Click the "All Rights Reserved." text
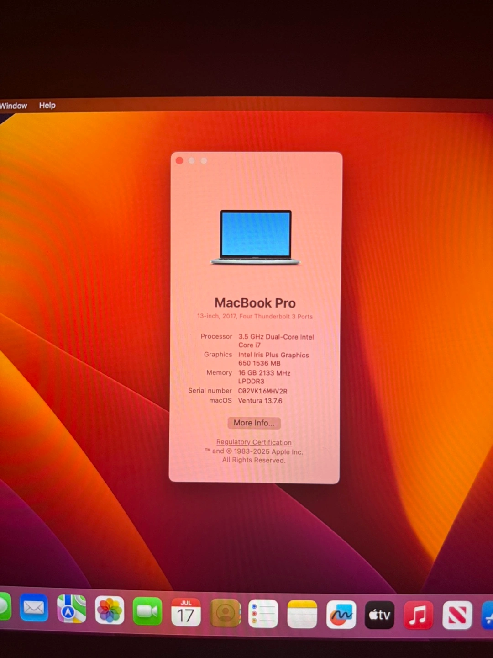The width and height of the screenshot is (493, 658). click(x=254, y=460)
